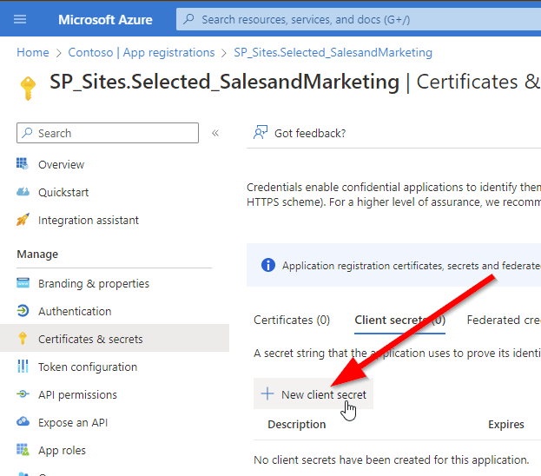Click the Manage section heading
This screenshot has height=476, width=541.
(37, 255)
